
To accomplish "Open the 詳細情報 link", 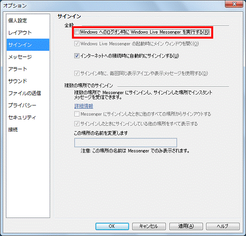I will pos(83,106).
